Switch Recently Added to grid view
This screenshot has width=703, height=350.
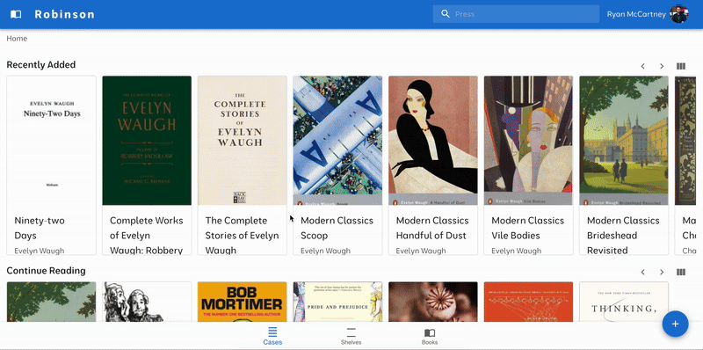pos(680,66)
